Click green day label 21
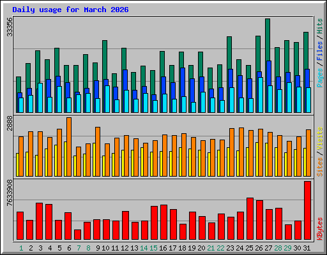Viewport: 327px width, 255px height. pos(211,248)
